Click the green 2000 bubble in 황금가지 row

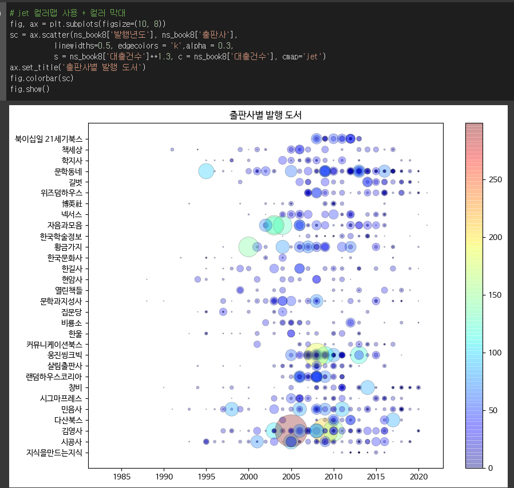click(248, 247)
